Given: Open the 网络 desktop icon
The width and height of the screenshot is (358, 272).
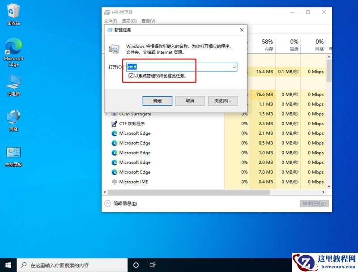Looking at the screenshot, I should tap(13, 116).
